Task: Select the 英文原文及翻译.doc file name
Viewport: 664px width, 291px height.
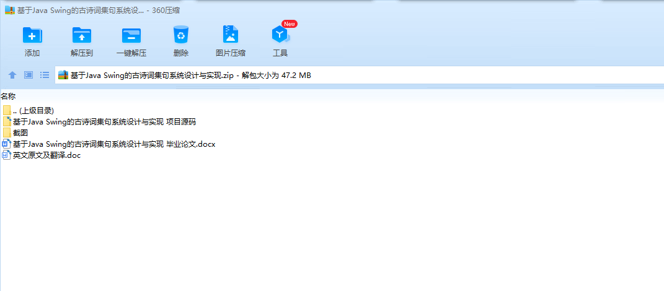Action: click(46, 155)
